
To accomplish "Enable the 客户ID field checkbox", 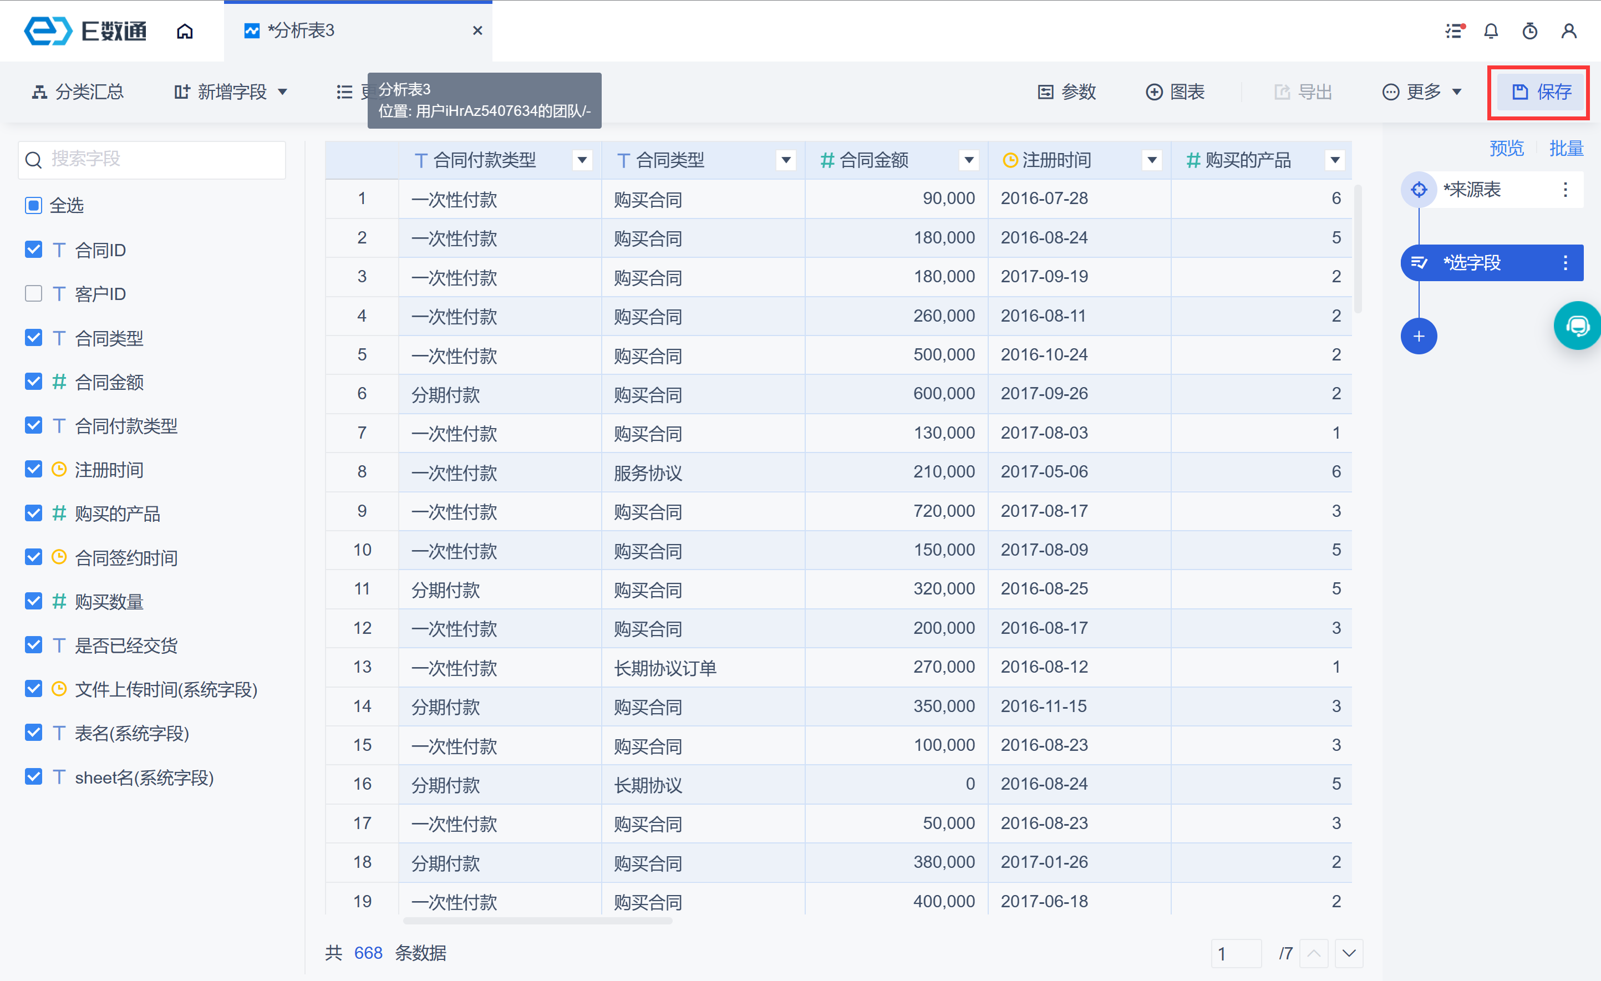I will click(x=33, y=294).
